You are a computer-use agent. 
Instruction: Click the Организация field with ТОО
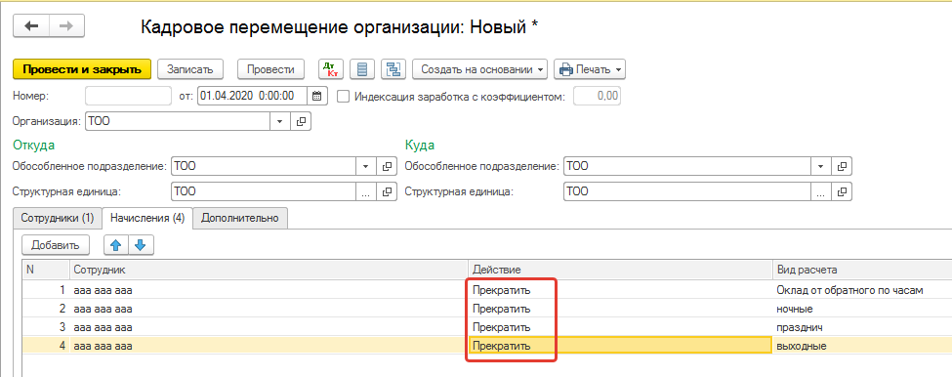(x=179, y=121)
